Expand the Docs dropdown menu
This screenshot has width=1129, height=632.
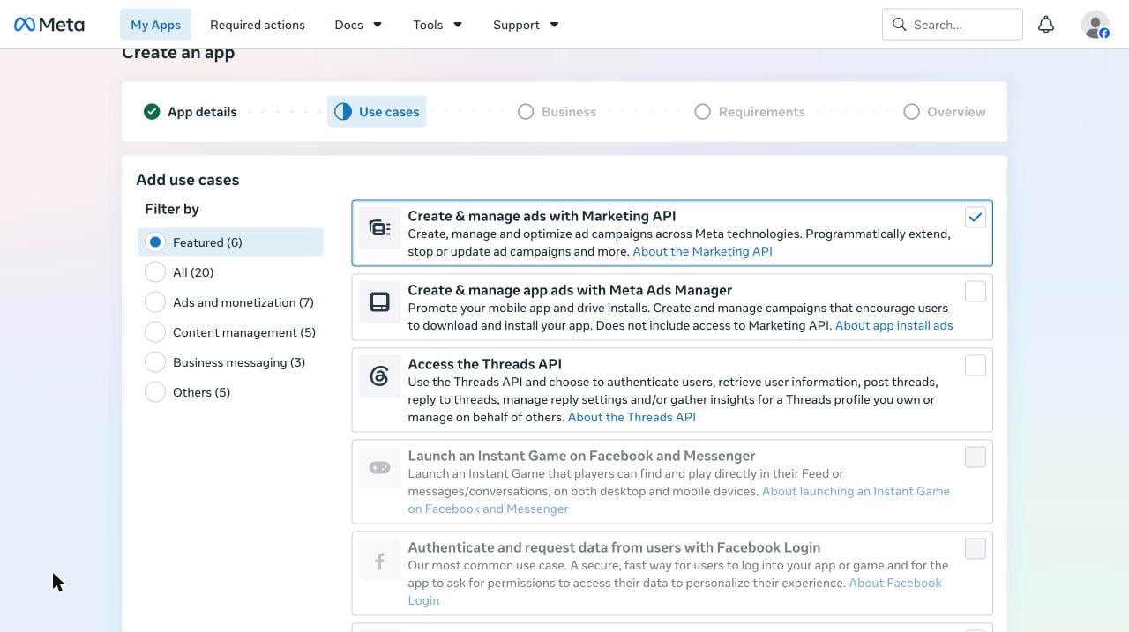click(358, 25)
